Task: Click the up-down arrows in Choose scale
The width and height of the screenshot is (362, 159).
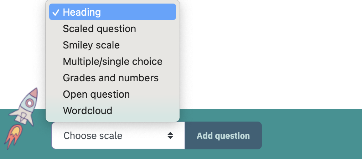Action: (170, 136)
